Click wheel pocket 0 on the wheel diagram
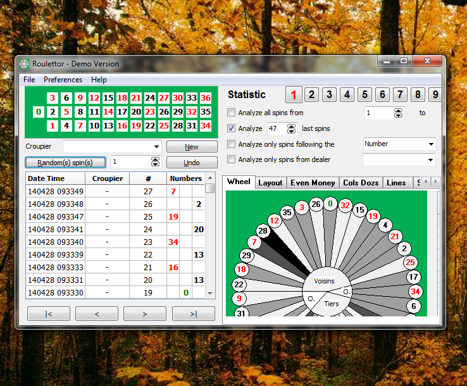The image size is (467, 386). 330,204
